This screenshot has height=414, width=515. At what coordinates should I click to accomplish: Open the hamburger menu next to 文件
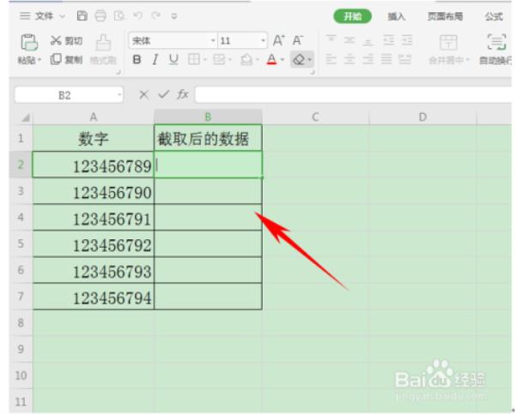click(x=25, y=15)
